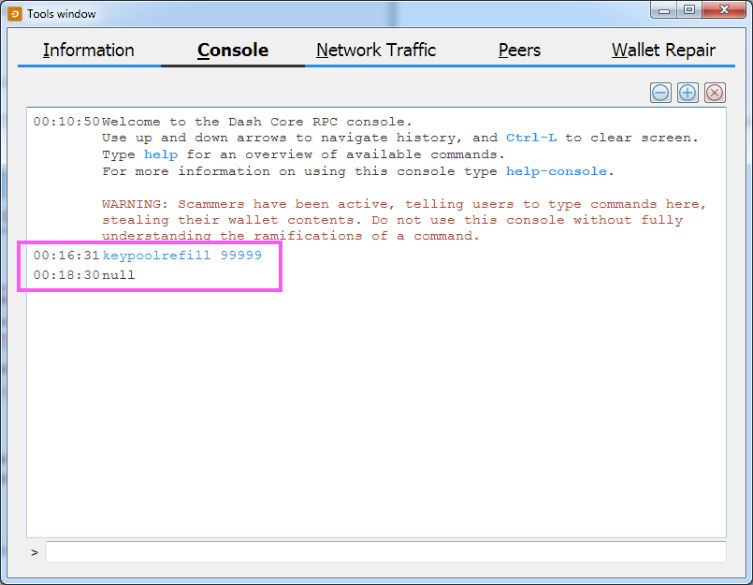Open the Network Traffic tab
The width and height of the screenshot is (753, 585).
coord(376,50)
